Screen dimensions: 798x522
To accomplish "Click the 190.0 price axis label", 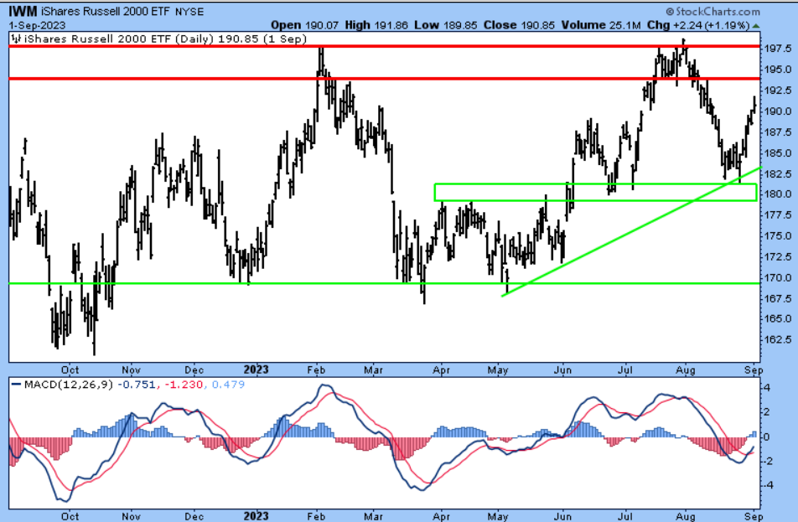I will (x=779, y=111).
